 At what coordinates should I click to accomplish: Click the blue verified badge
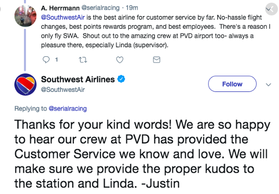[x=121, y=79]
